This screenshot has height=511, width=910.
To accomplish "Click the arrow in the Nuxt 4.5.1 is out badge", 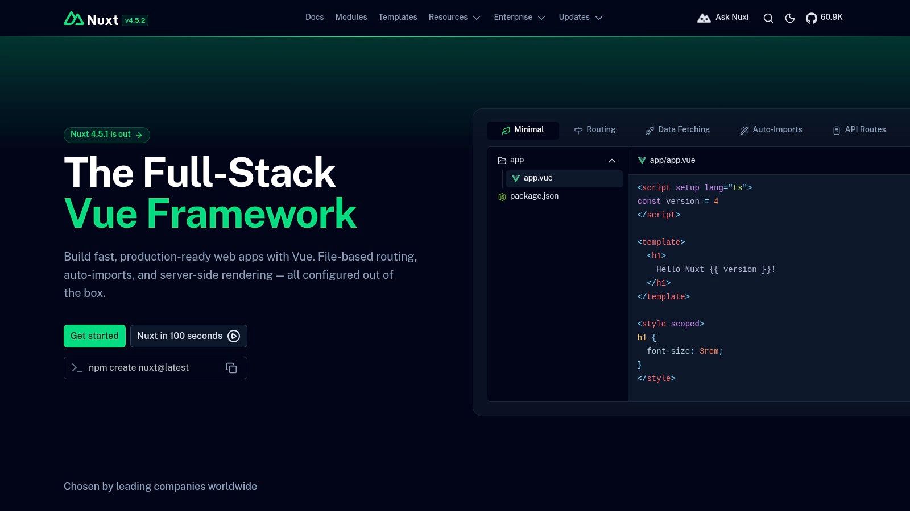I will click(139, 135).
